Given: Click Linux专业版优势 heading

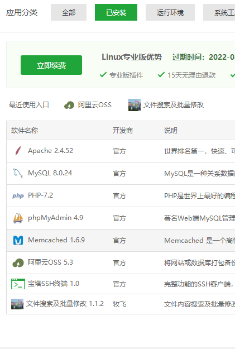Looking at the screenshot, I should click(x=132, y=57).
